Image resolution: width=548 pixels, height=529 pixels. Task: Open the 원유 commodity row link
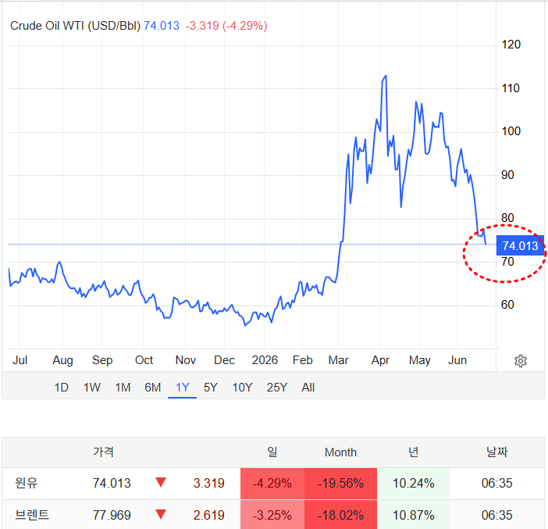[x=27, y=483]
